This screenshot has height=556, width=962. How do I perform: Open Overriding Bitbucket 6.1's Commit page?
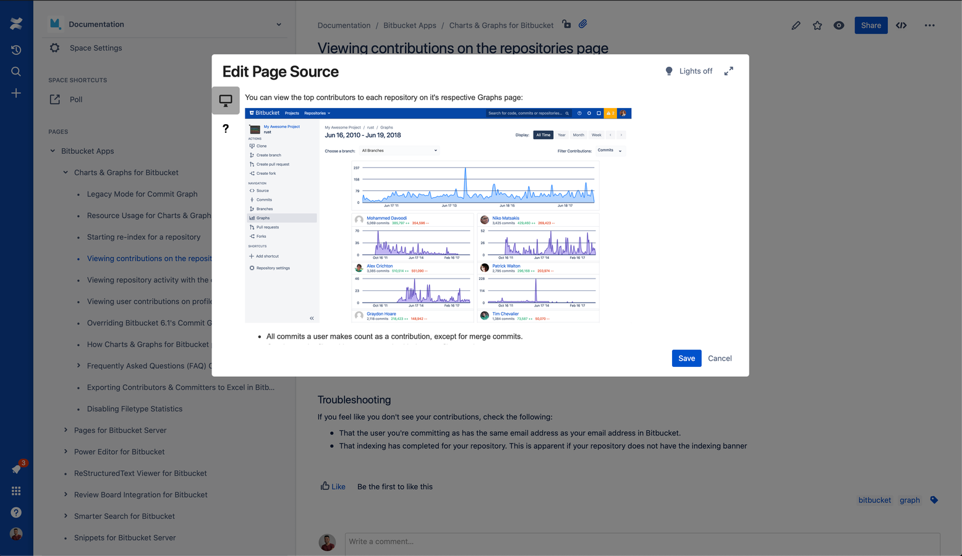tap(149, 323)
